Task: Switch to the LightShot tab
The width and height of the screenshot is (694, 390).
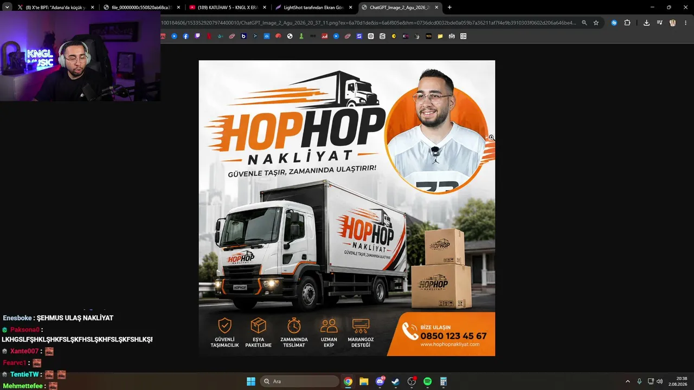Action: click(x=313, y=8)
